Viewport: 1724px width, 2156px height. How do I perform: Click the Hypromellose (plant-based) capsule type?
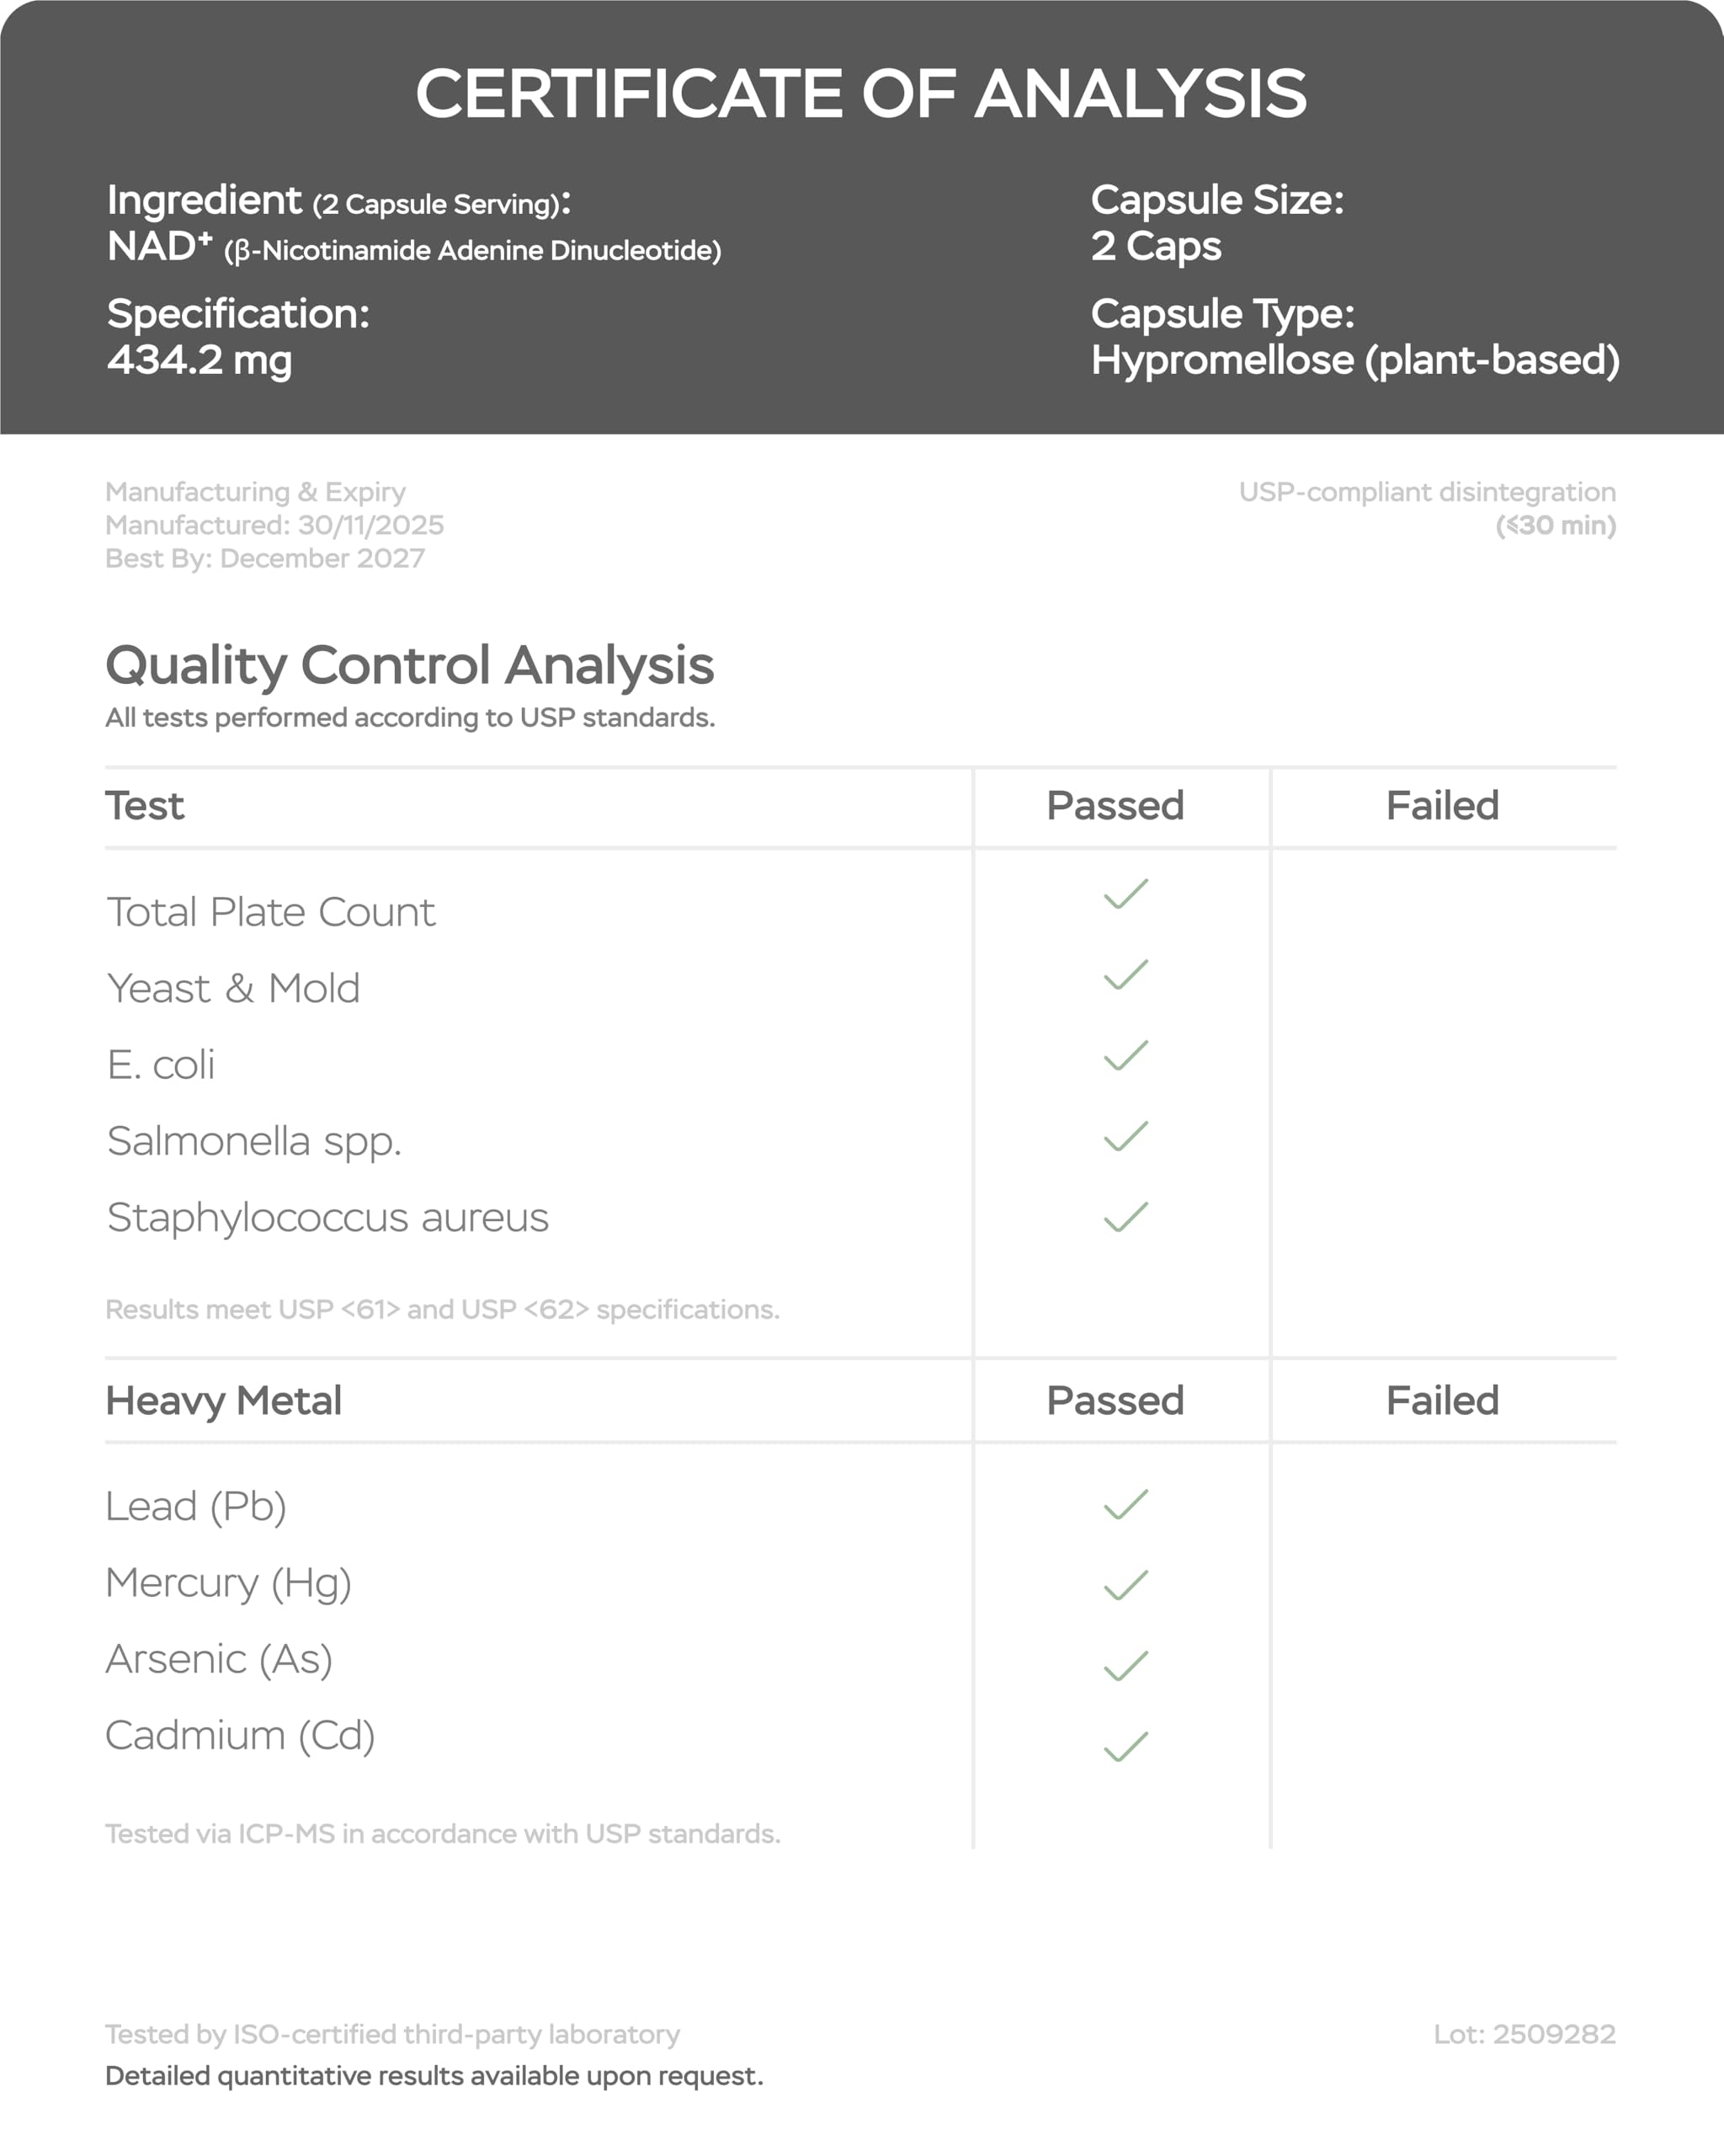(1355, 361)
